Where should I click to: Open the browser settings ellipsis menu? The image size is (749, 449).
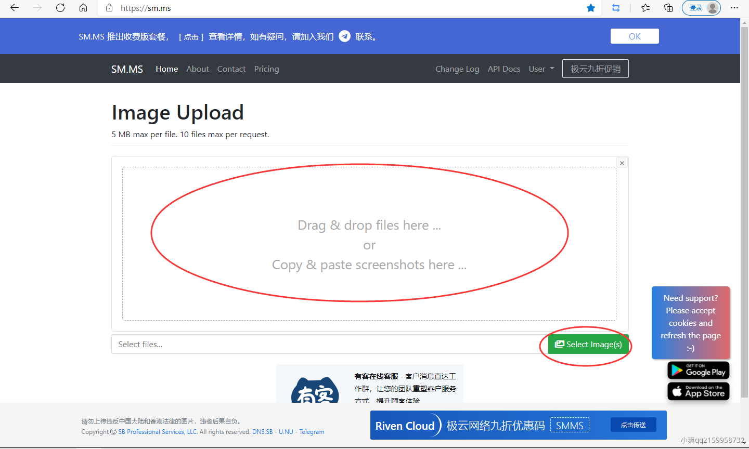coord(734,8)
